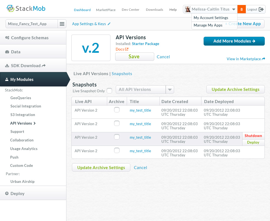Open the App Settings & Keys link
Viewport: 270px width, 221px height.
click(x=89, y=24)
